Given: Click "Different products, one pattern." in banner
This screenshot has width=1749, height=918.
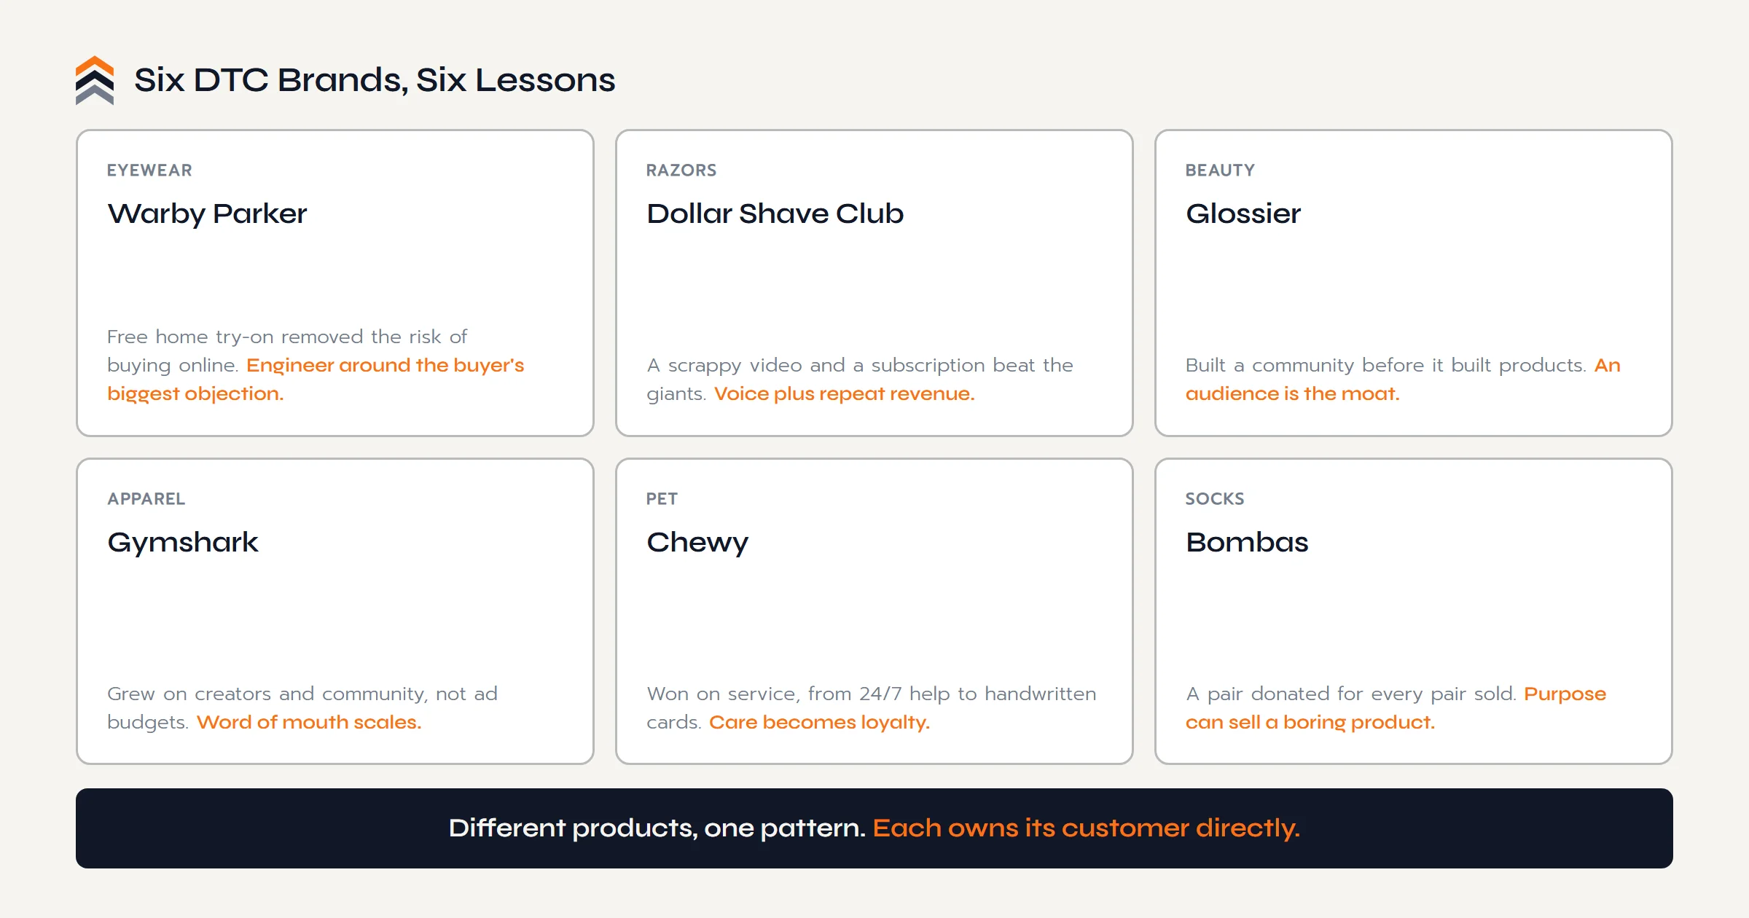Looking at the screenshot, I should (x=657, y=828).
